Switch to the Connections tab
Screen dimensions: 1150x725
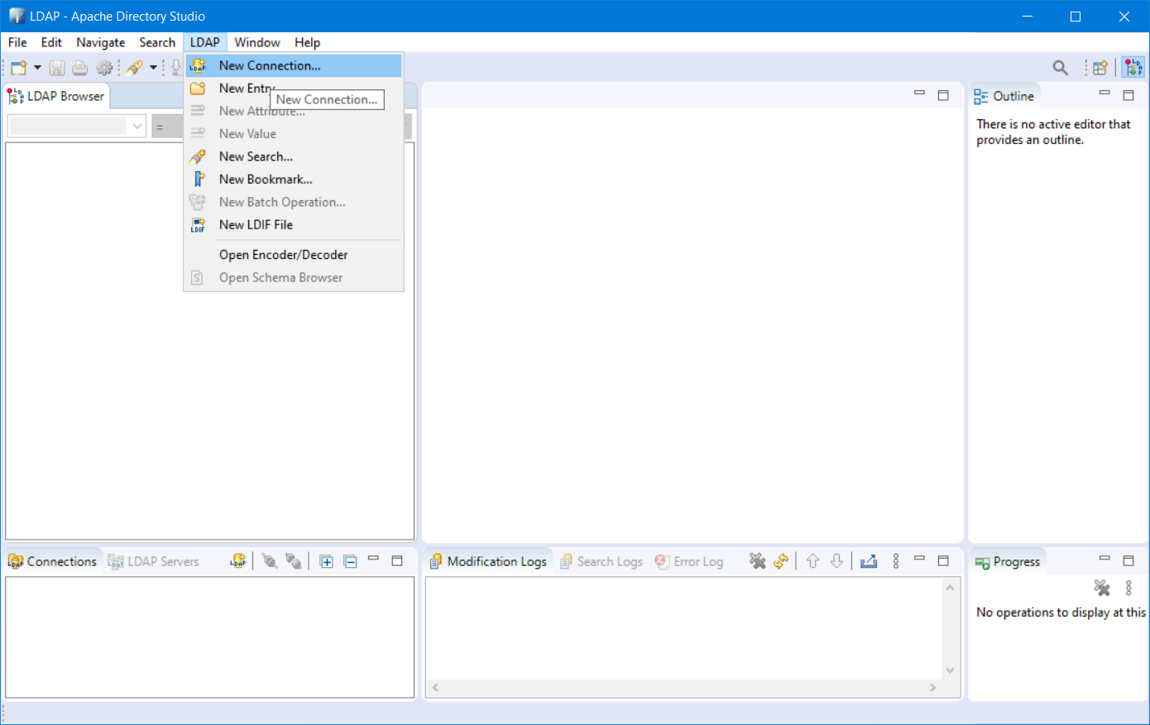click(x=53, y=561)
